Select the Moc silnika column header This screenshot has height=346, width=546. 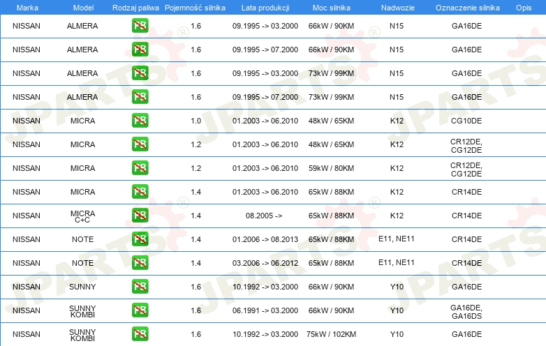click(x=331, y=7)
